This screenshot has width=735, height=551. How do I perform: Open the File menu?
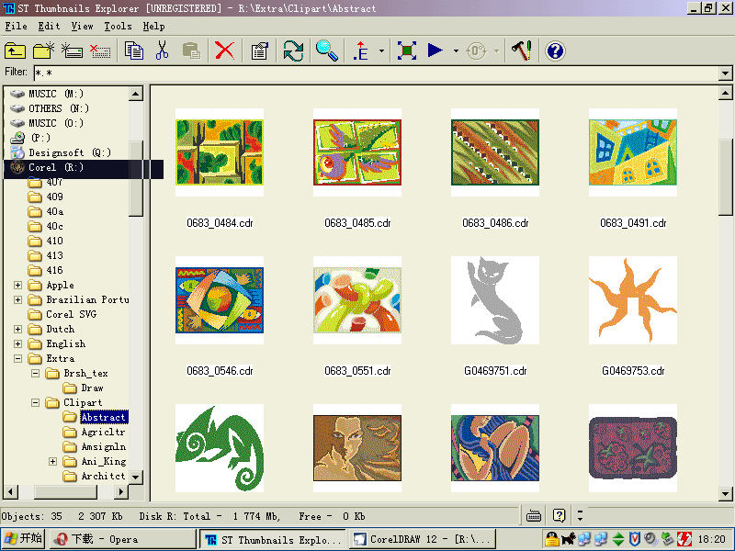[16, 27]
